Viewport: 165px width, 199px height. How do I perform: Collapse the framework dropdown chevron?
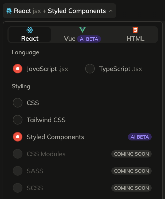pyautogui.click(x=111, y=11)
